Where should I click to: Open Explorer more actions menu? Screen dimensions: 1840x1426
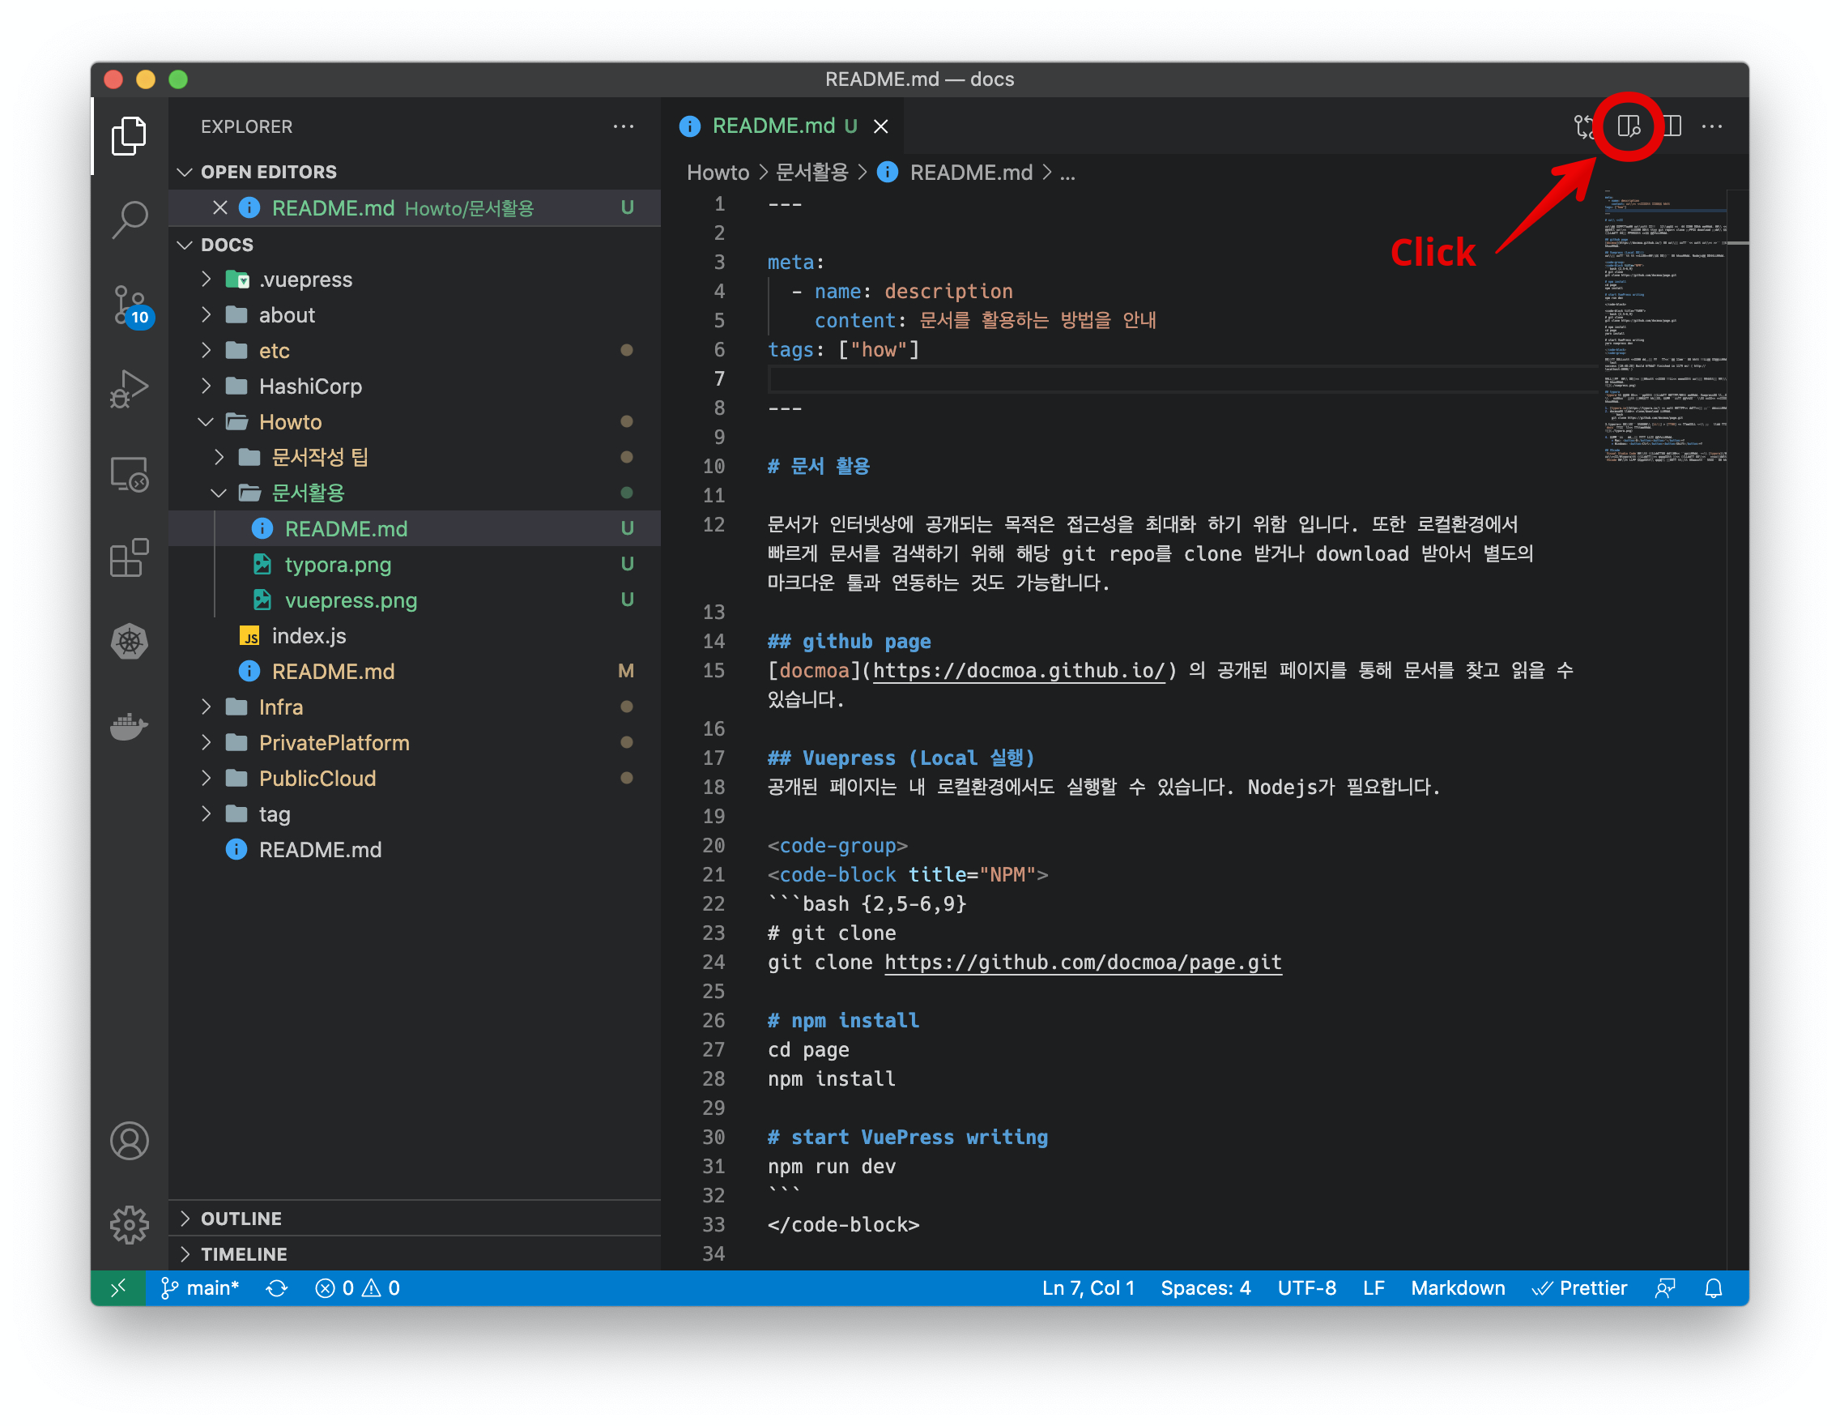[623, 126]
